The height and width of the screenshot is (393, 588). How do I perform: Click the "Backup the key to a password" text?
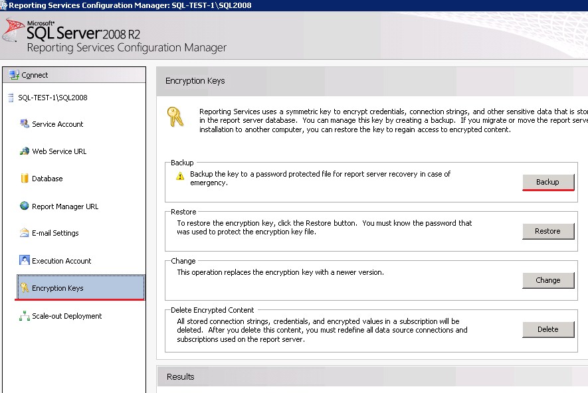tap(320, 179)
